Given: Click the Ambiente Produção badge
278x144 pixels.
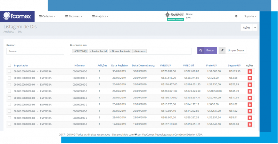Looking at the screenshot, I should pyautogui.click(x=175, y=19).
